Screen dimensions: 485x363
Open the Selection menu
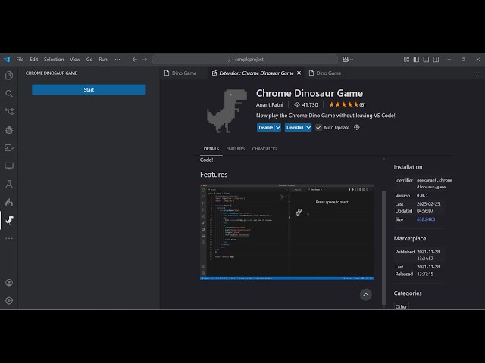(54, 59)
